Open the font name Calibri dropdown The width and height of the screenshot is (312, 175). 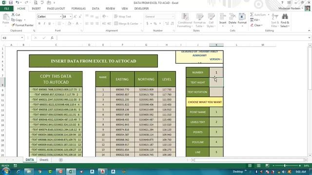(60, 17)
